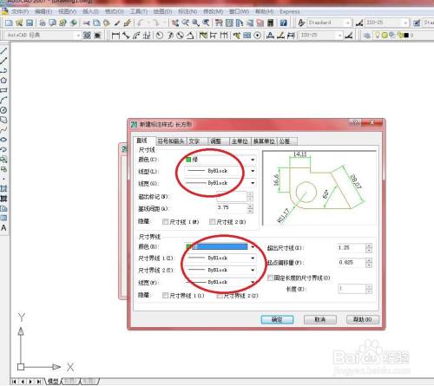Click the Aligned dimension icon

[x=126, y=36]
